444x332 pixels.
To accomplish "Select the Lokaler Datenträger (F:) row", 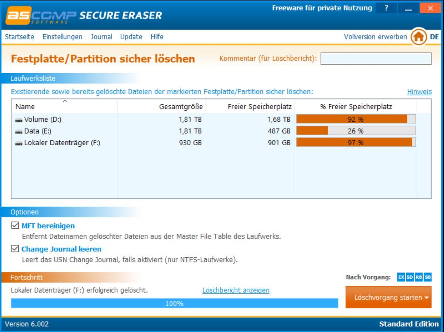I will pos(221,143).
